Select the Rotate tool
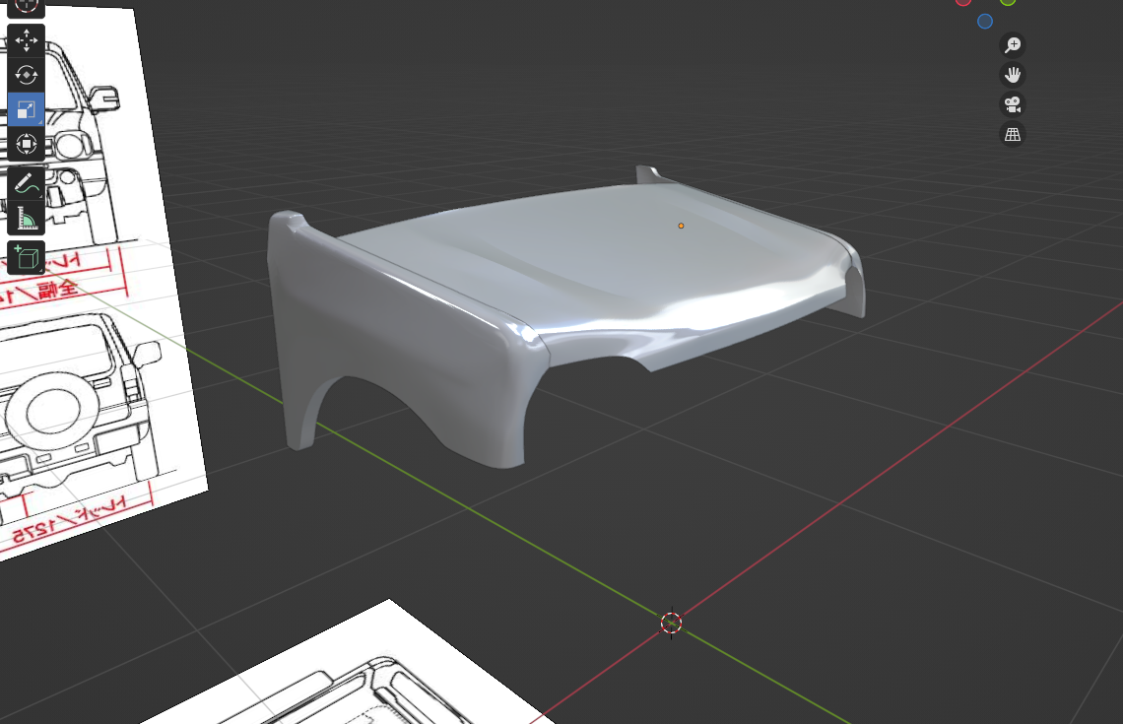The height and width of the screenshot is (724, 1123). point(27,75)
